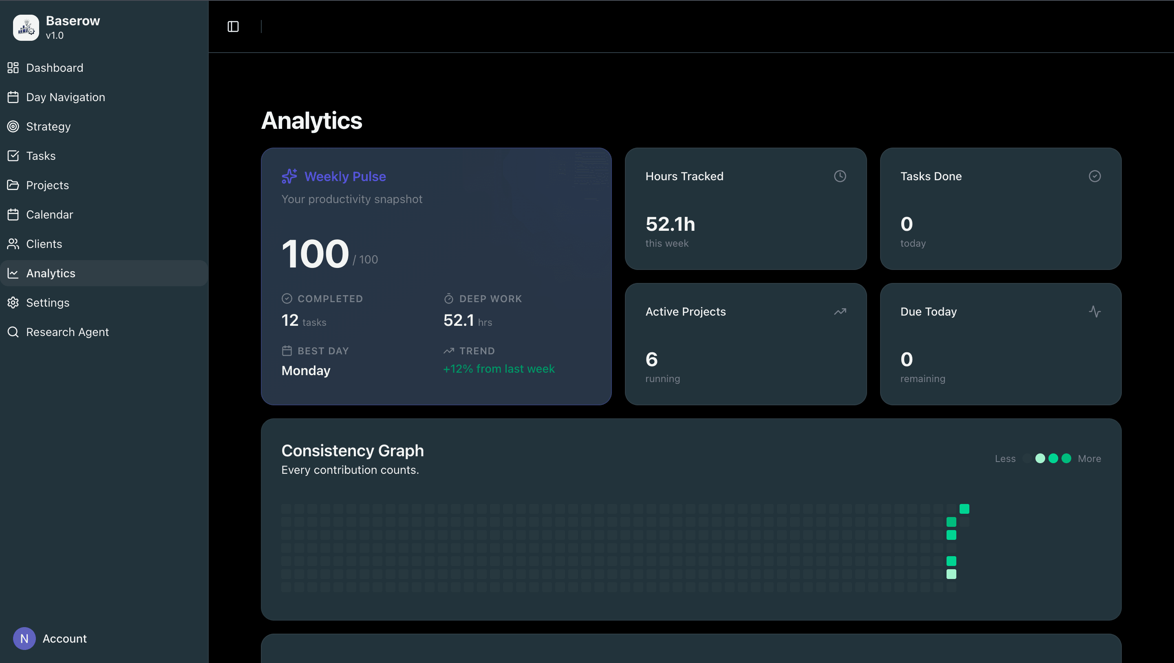This screenshot has height=663, width=1174.
Task: Open Settings from the sidebar
Action: pos(47,303)
